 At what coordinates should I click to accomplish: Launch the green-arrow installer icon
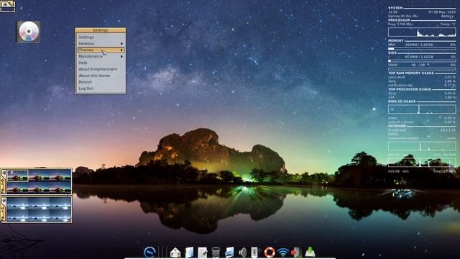(x=310, y=252)
